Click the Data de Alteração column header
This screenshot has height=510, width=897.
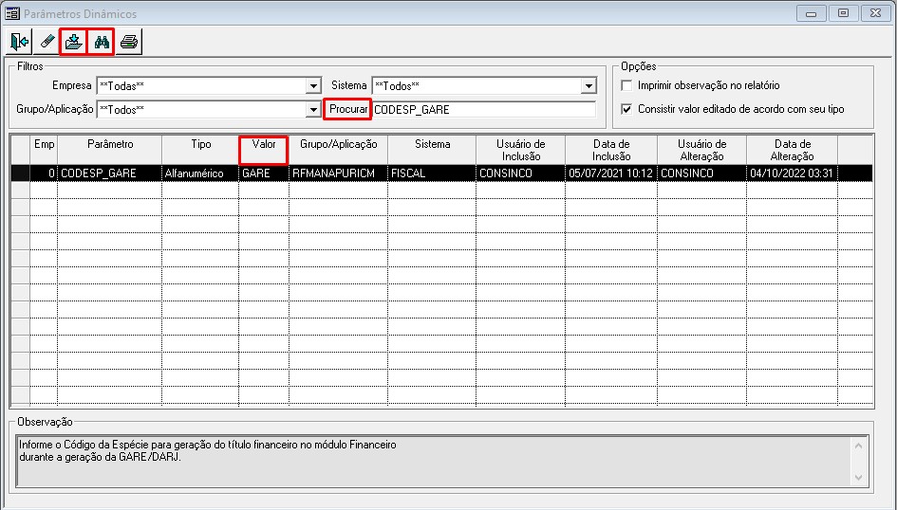point(793,150)
